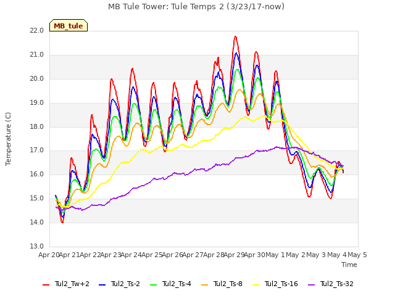395x296 pixels.
Task: Select the Tul2_Tw+2 legend label
Action: click(72, 284)
